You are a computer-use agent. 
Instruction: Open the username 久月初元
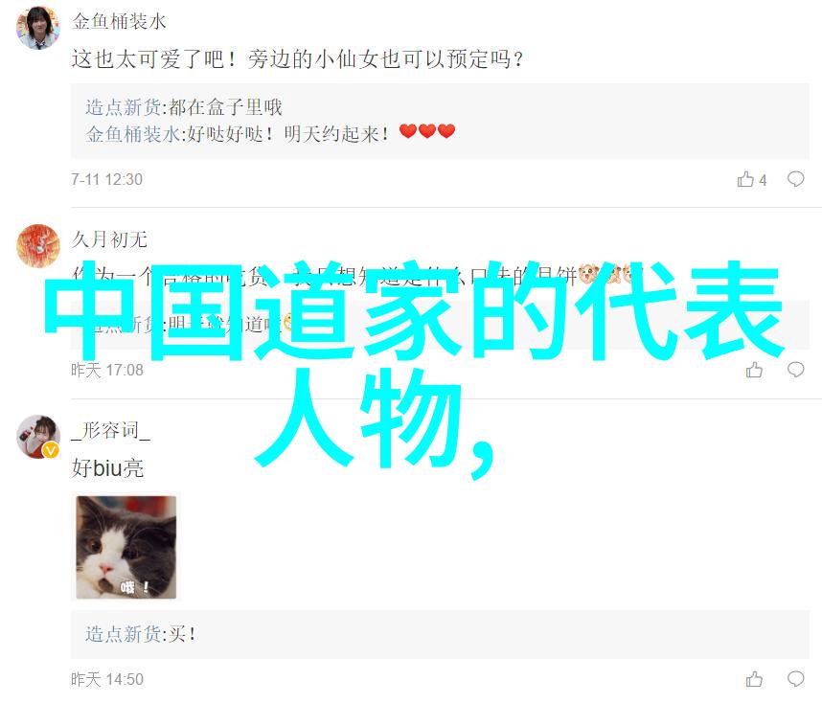pos(109,239)
